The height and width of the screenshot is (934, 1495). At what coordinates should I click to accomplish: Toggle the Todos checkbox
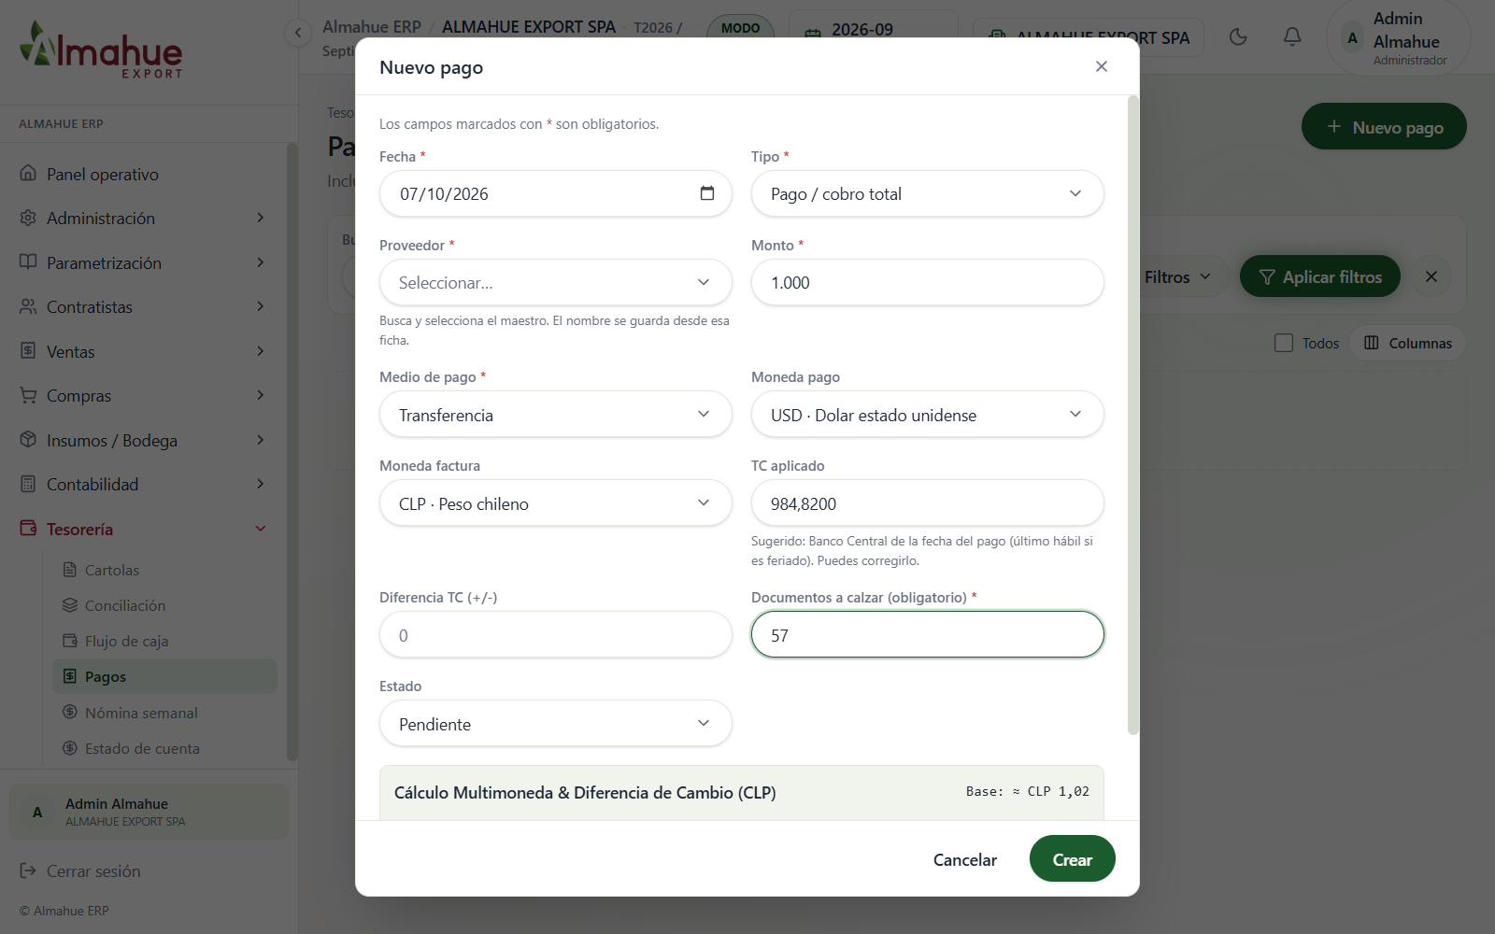click(1284, 343)
